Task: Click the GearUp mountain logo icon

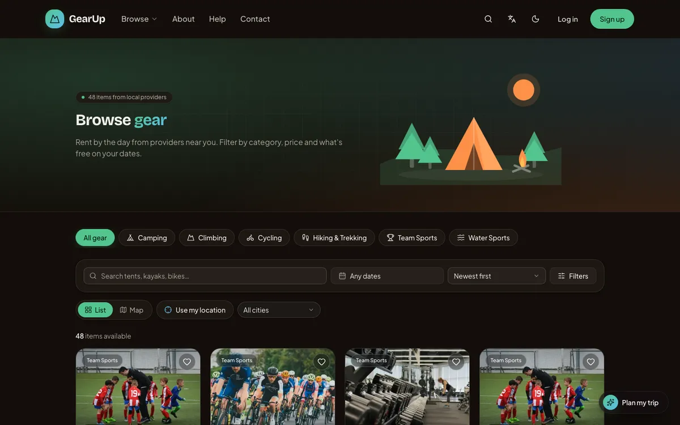Action: coord(55,19)
